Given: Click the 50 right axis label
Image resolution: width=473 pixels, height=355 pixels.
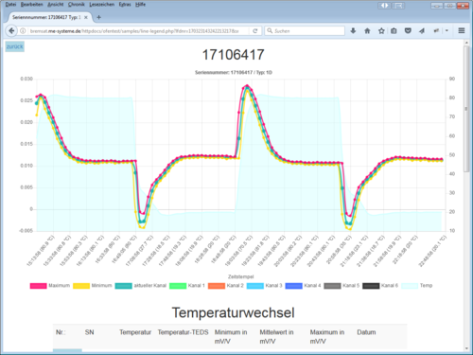Looking at the screenshot, I should [452, 155].
